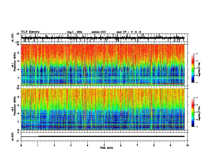Screen dimensions: 211x163
Task: Click time axis tick label 5
Action: coord(104,145)
